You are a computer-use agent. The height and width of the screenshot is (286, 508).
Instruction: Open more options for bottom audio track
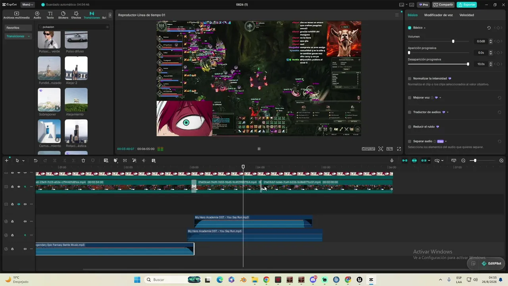pos(31,249)
